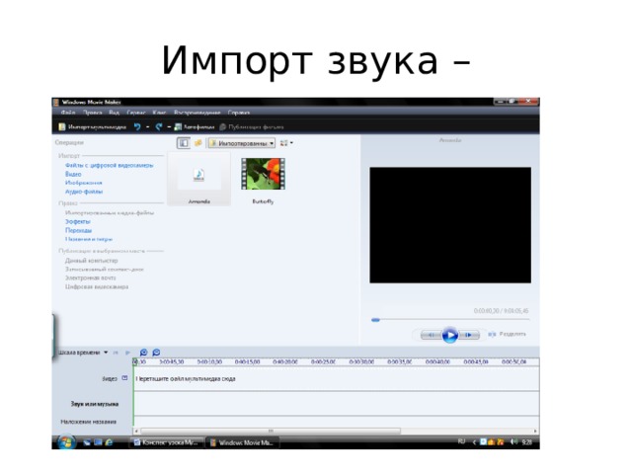The width and height of the screenshot is (632, 474).
Task: Zoom in the timeline
Action: pos(143,353)
